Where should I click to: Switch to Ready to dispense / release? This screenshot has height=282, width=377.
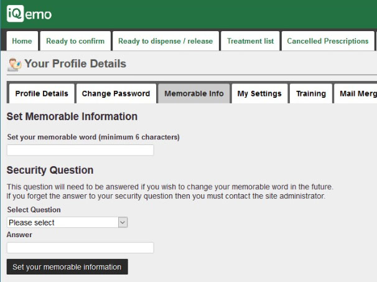[165, 41]
